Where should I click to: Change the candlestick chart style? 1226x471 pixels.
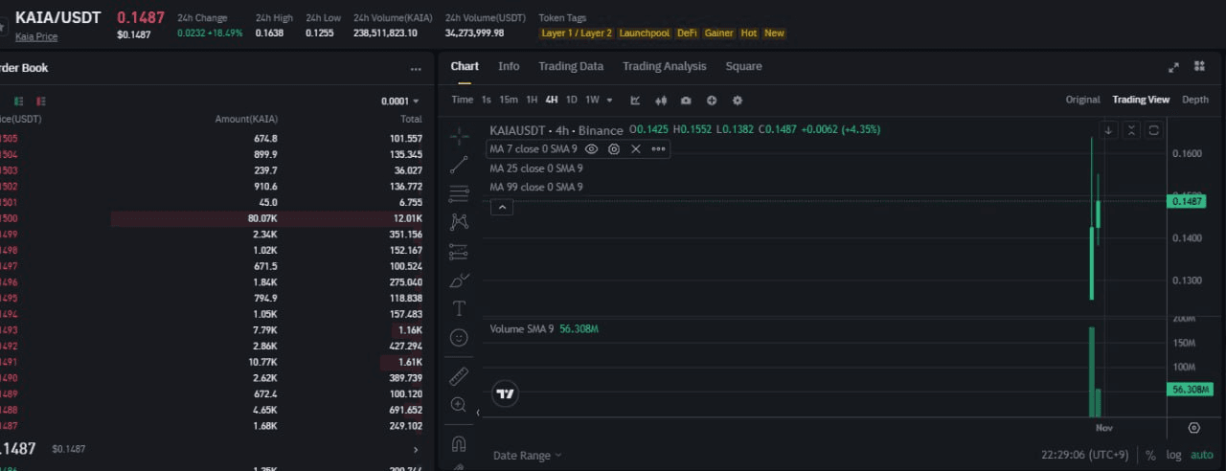pos(661,101)
